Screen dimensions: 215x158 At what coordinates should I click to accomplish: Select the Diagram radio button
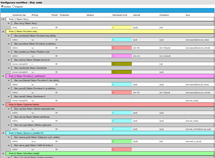pyautogui.click(x=13, y=6)
